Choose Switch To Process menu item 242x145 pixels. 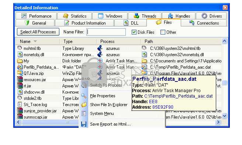(x=106, y=85)
